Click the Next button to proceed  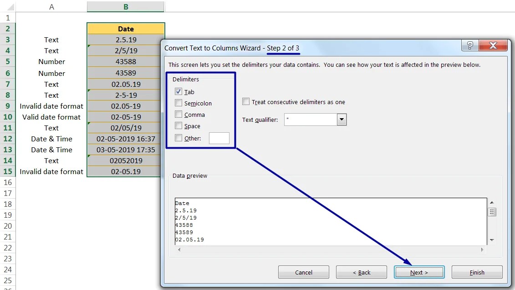(x=419, y=272)
